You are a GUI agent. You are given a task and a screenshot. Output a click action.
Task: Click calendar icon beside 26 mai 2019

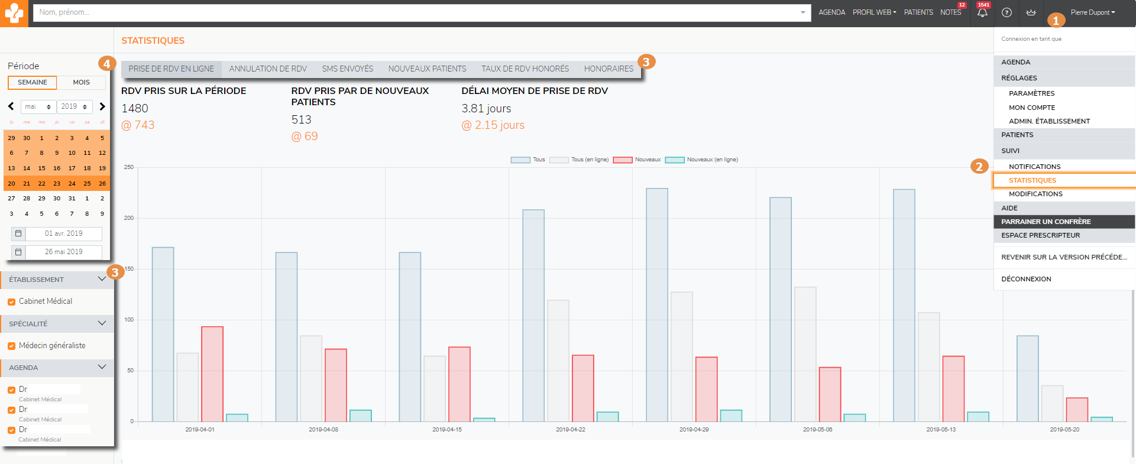click(18, 252)
